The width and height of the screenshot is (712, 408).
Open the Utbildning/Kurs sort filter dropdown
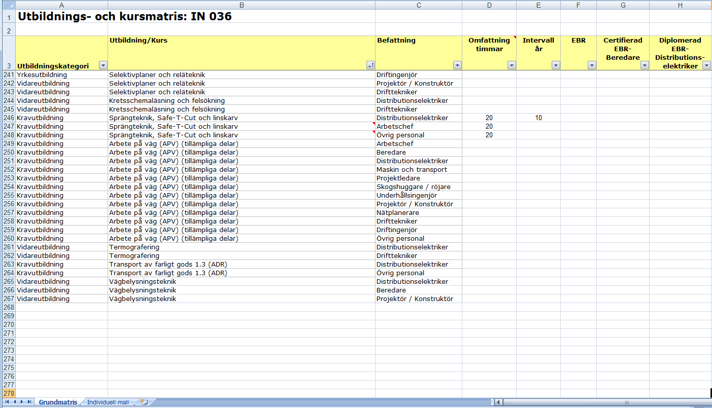pos(370,65)
